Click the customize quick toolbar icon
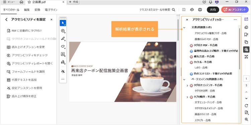The image size is (251, 125). (63, 71)
